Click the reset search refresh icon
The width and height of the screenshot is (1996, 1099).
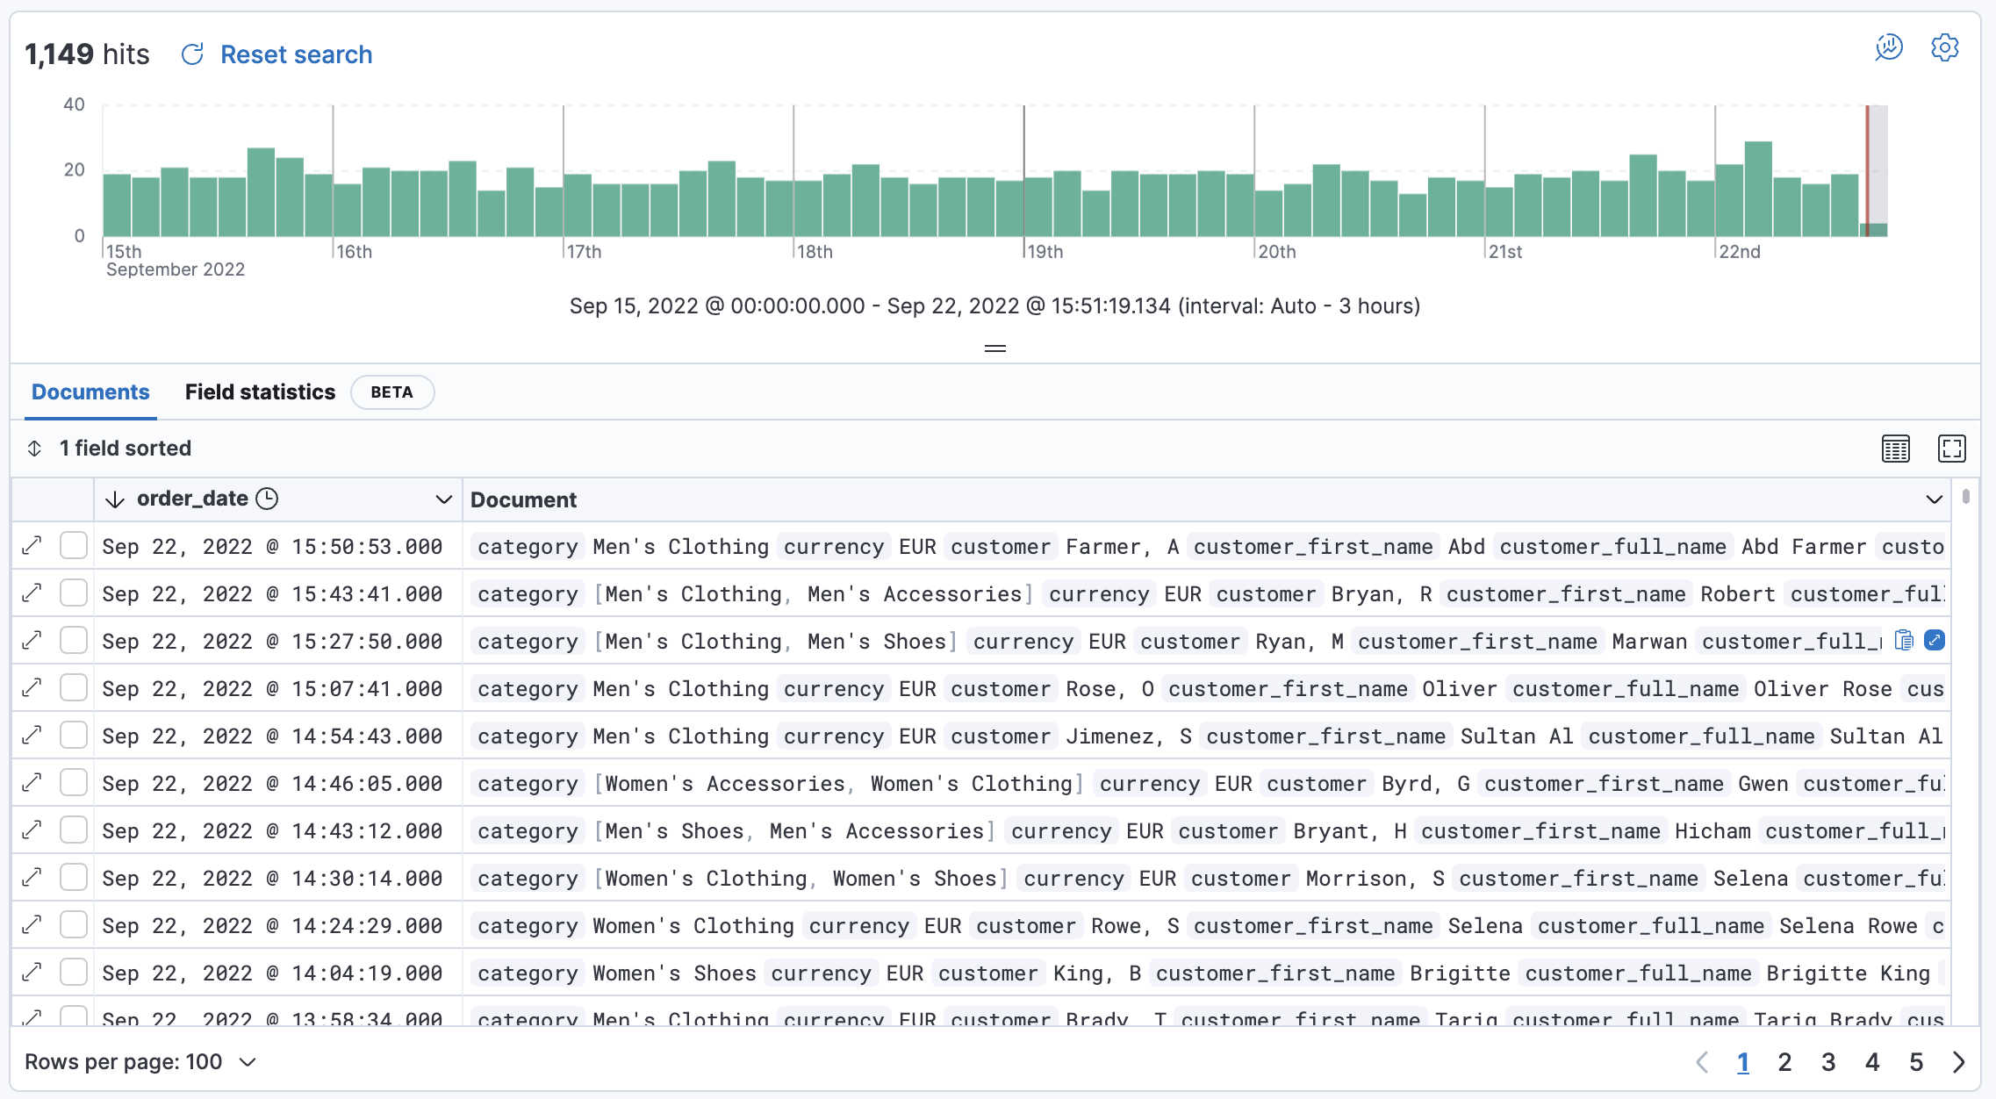coord(192,54)
